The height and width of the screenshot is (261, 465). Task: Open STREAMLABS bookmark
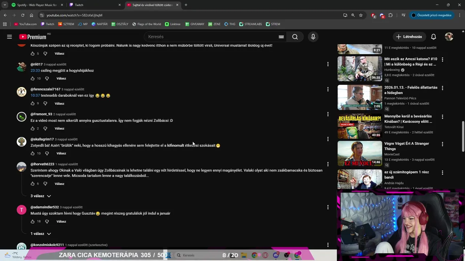click(x=250, y=24)
